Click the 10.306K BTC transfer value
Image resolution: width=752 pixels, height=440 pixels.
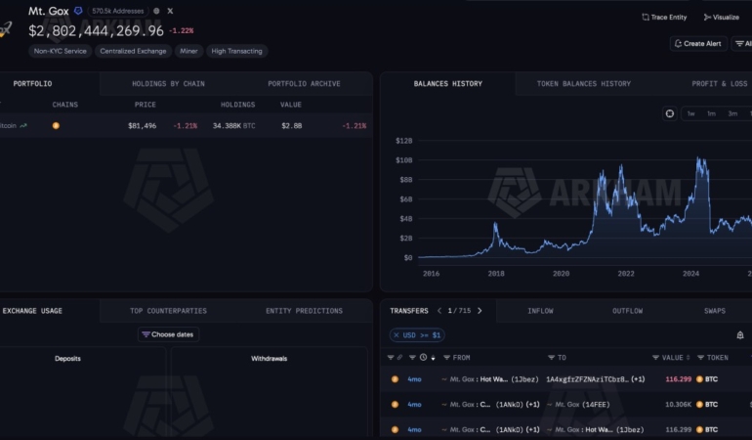tap(678, 405)
